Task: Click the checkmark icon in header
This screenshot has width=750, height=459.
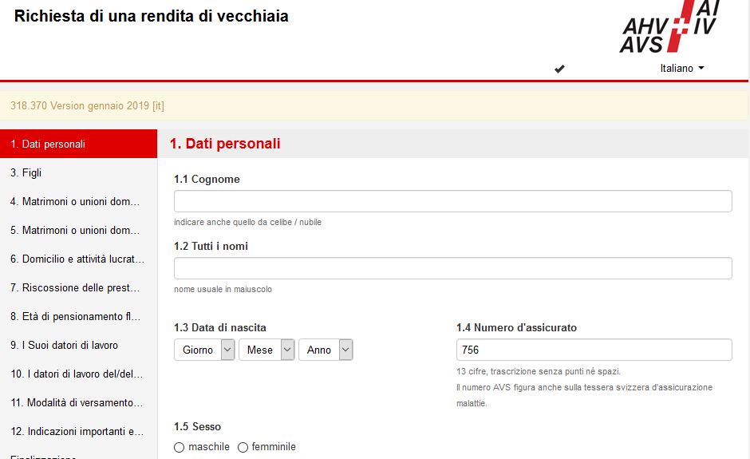Action: [x=559, y=69]
